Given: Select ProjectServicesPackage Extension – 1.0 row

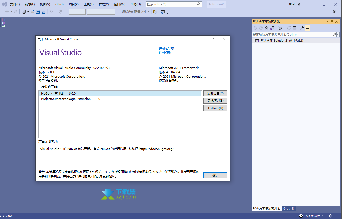Looking at the screenshot, I should (x=120, y=99).
